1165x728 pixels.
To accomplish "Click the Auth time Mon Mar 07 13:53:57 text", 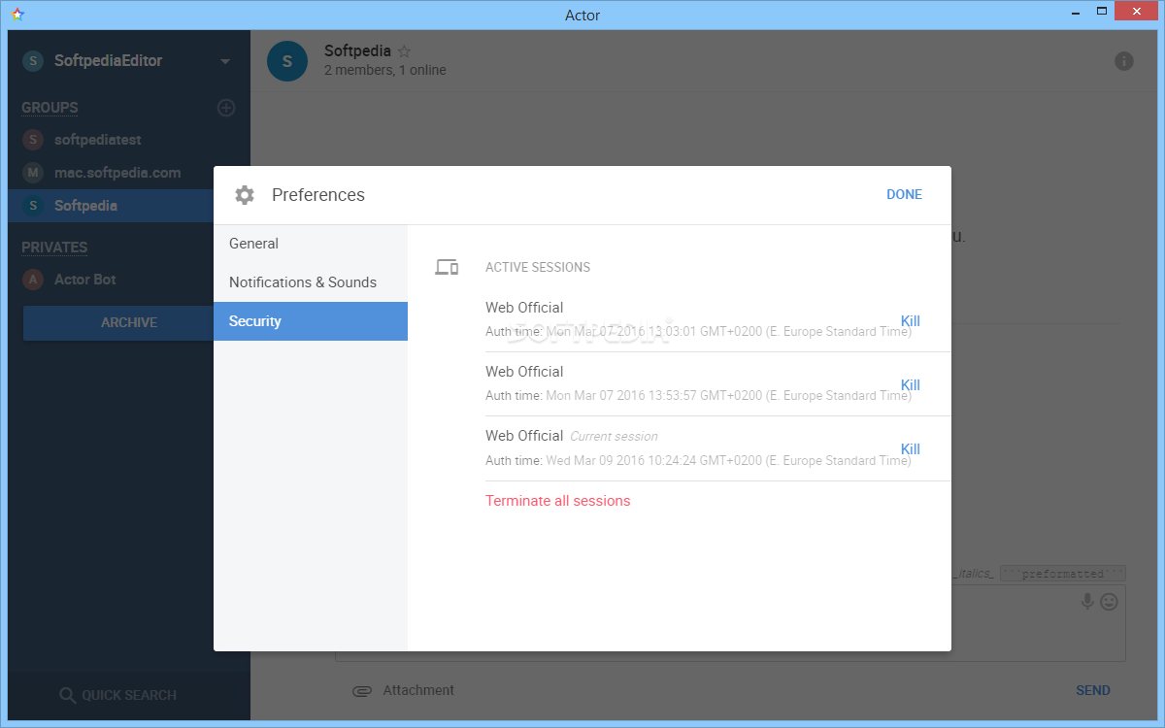I will (x=698, y=396).
